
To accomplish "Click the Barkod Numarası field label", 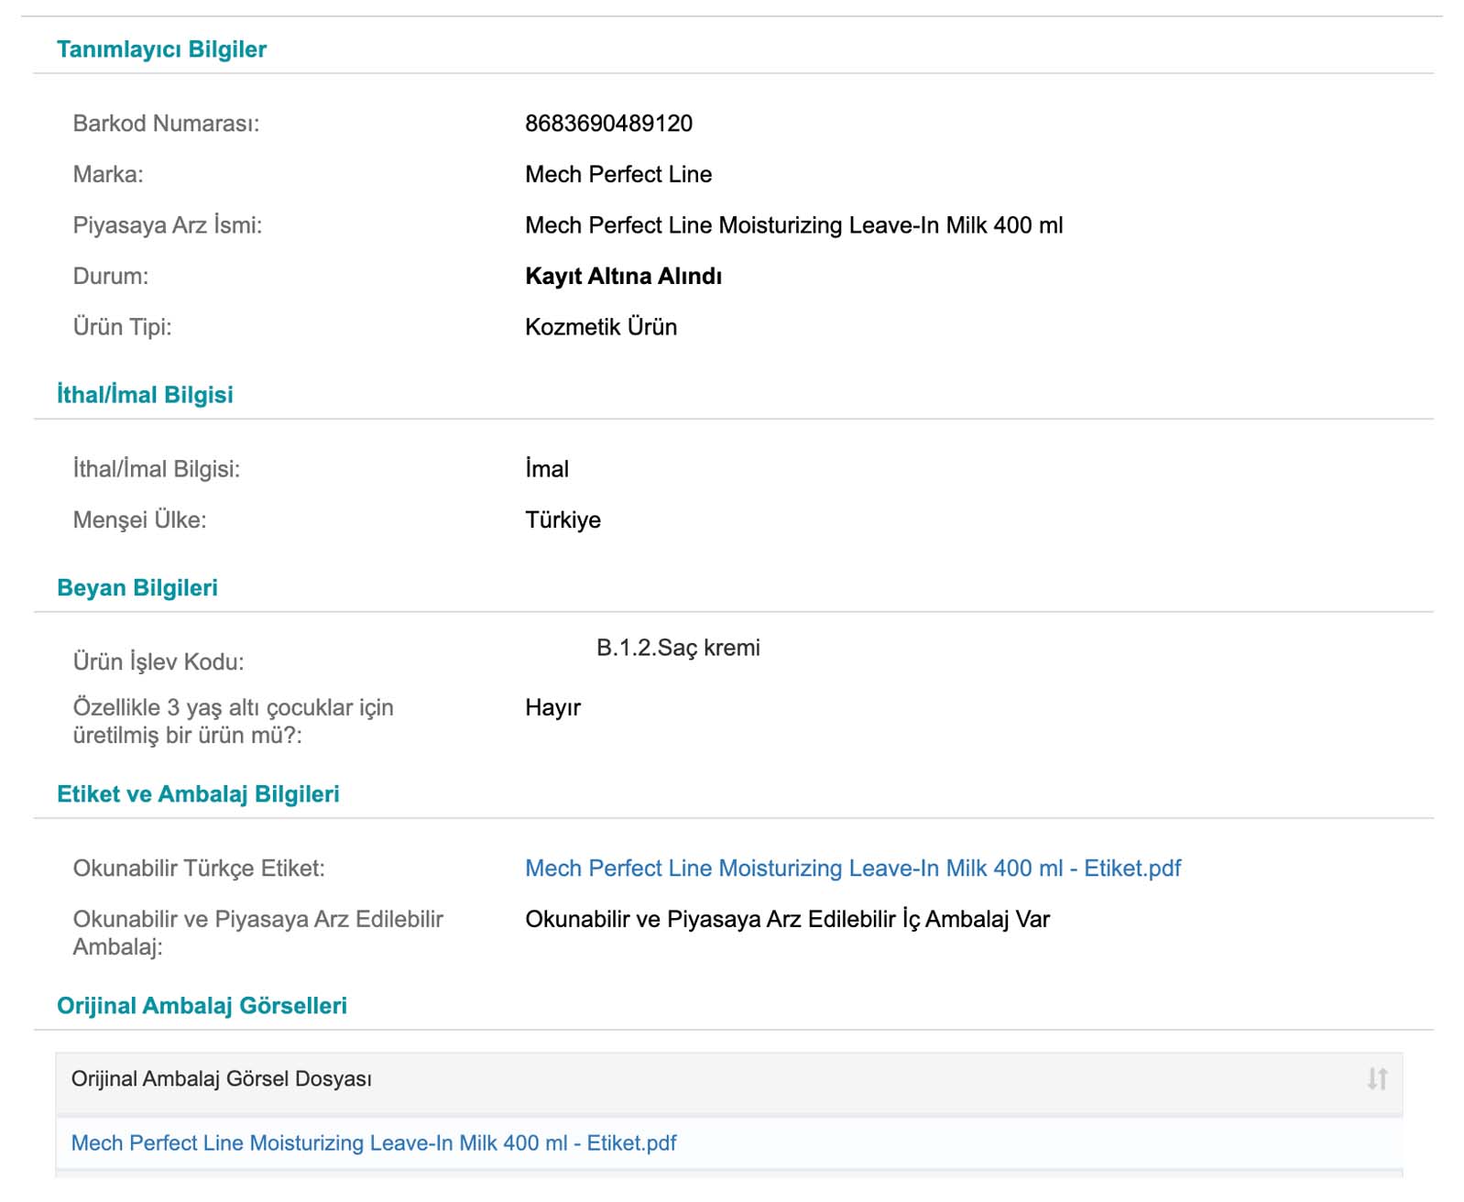I will (x=166, y=124).
